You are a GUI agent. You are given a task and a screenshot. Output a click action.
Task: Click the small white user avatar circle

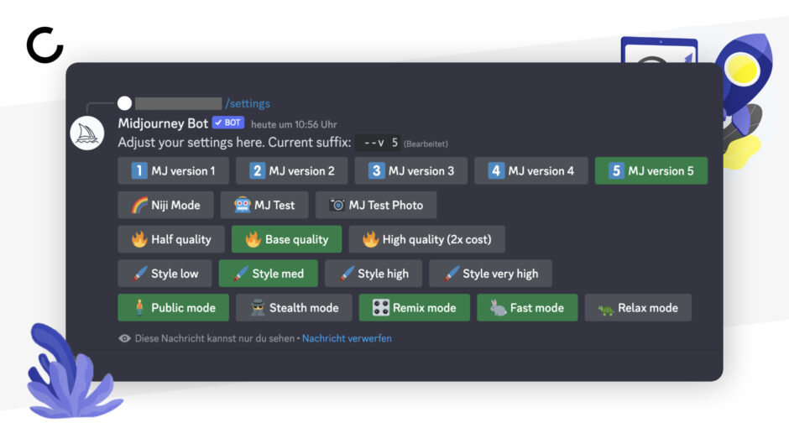pyautogui.click(x=125, y=103)
